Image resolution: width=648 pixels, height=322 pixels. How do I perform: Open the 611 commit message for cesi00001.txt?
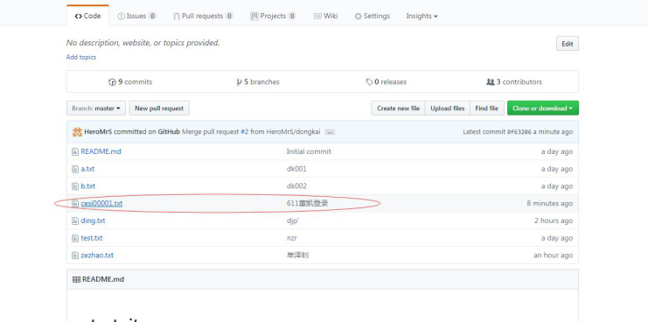[308, 204]
